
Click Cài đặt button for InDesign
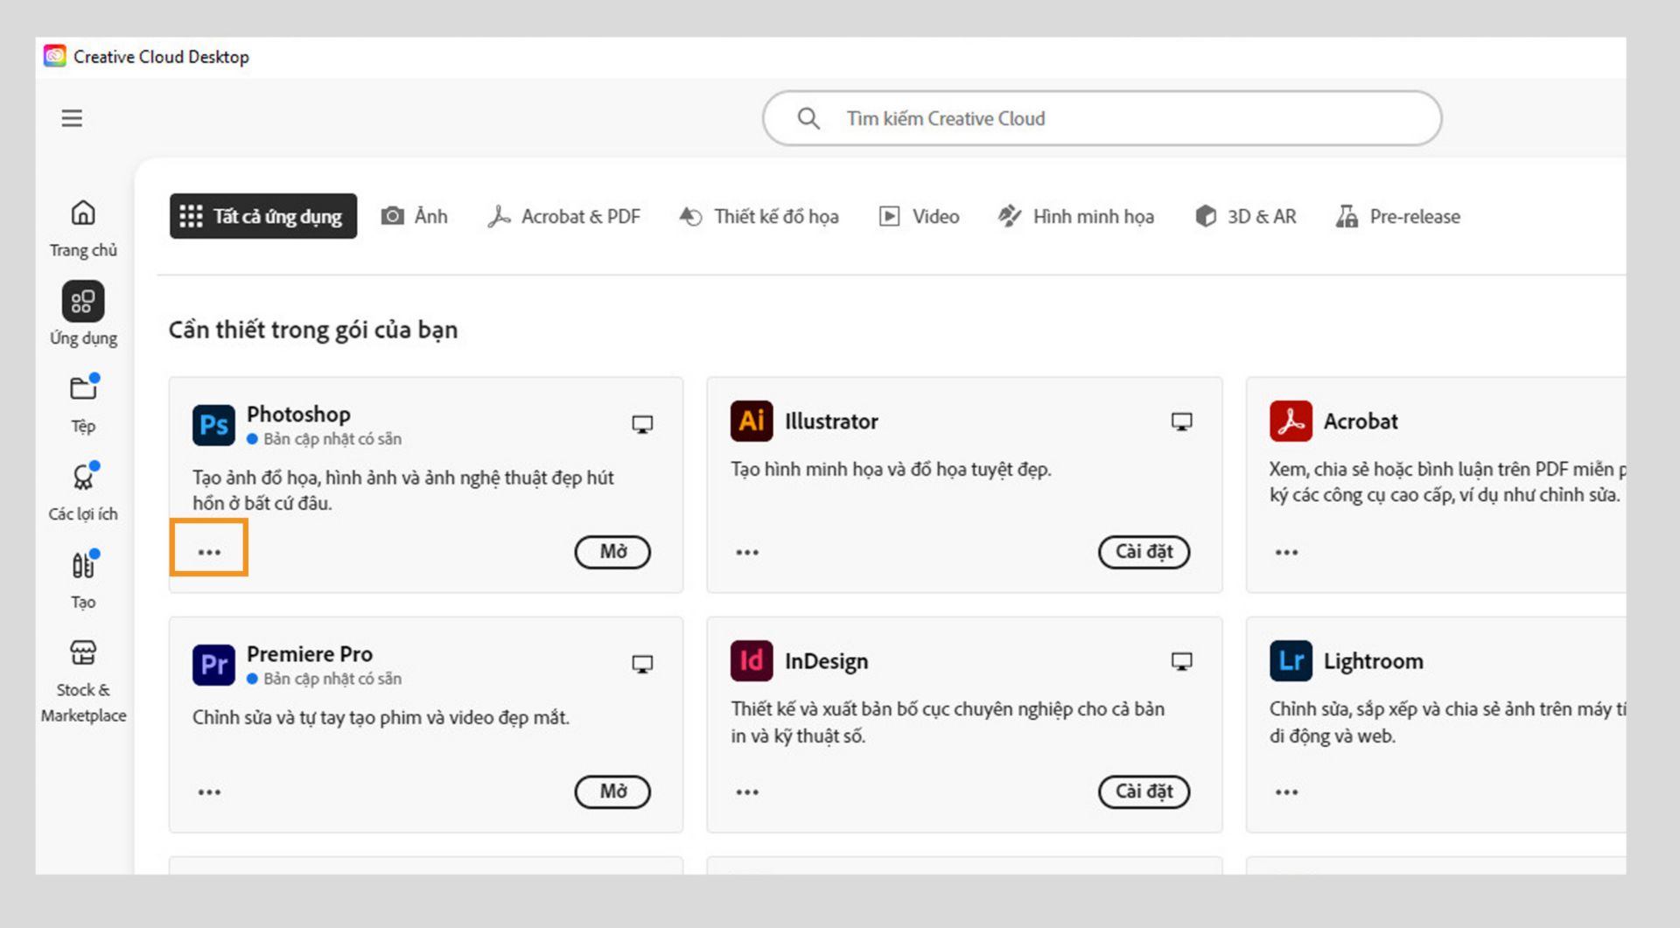(x=1144, y=792)
